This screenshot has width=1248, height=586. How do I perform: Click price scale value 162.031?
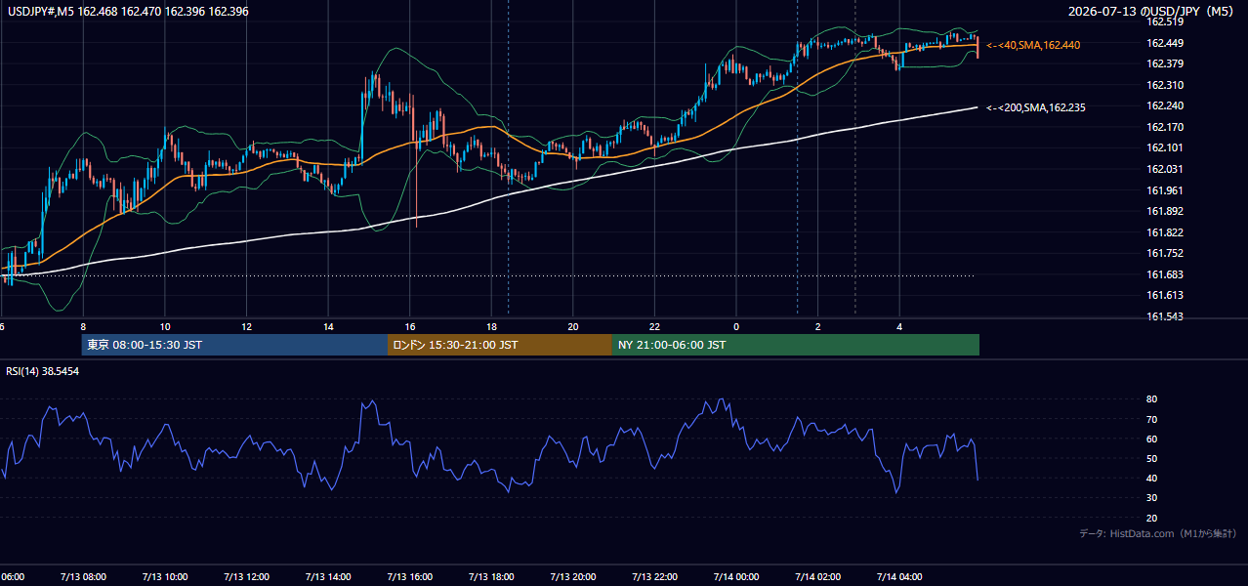point(1165,169)
